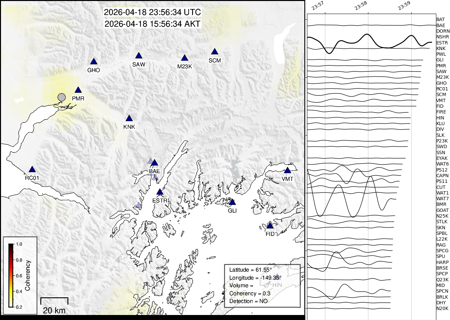
Task: Click the 20 km scale bar
Action: pyautogui.click(x=54, y=301)
